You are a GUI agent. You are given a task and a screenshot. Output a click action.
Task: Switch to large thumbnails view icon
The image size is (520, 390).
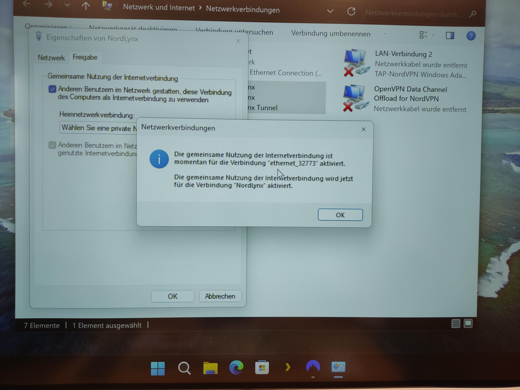click(x=468, y=323)
